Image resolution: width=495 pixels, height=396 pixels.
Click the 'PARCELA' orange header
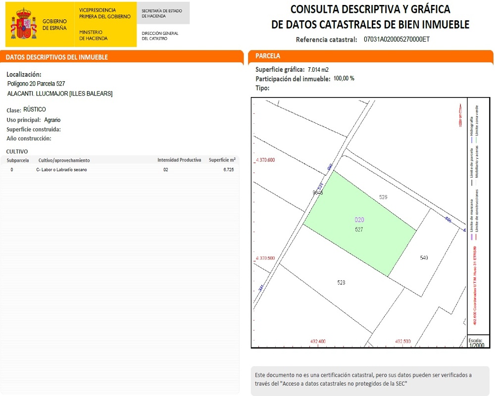[x=268, y=56]
